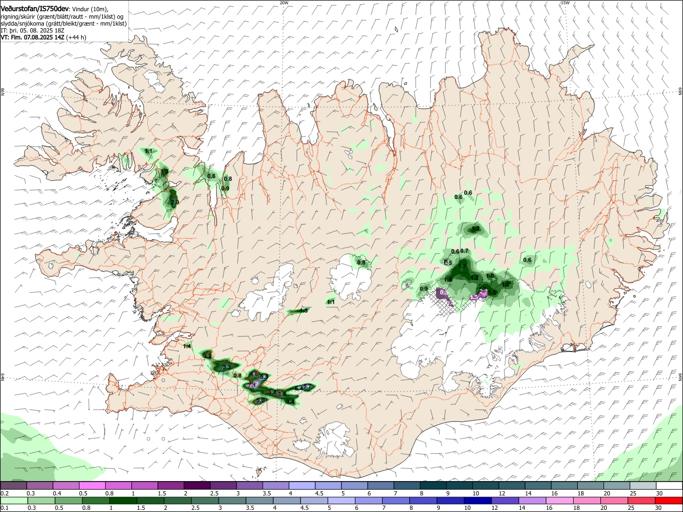Click the 15W longitude label
683x512 pixels.
[565, 3]
